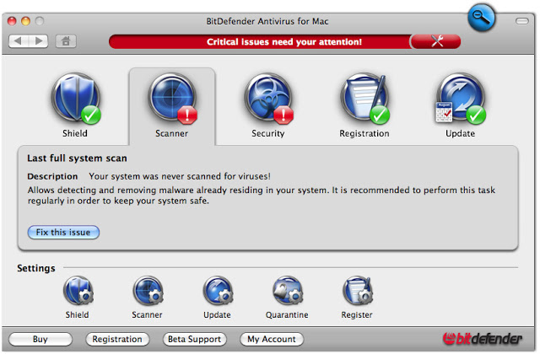Open the Update status icon
The image size is (540, 354).
(x=461, y=99)
